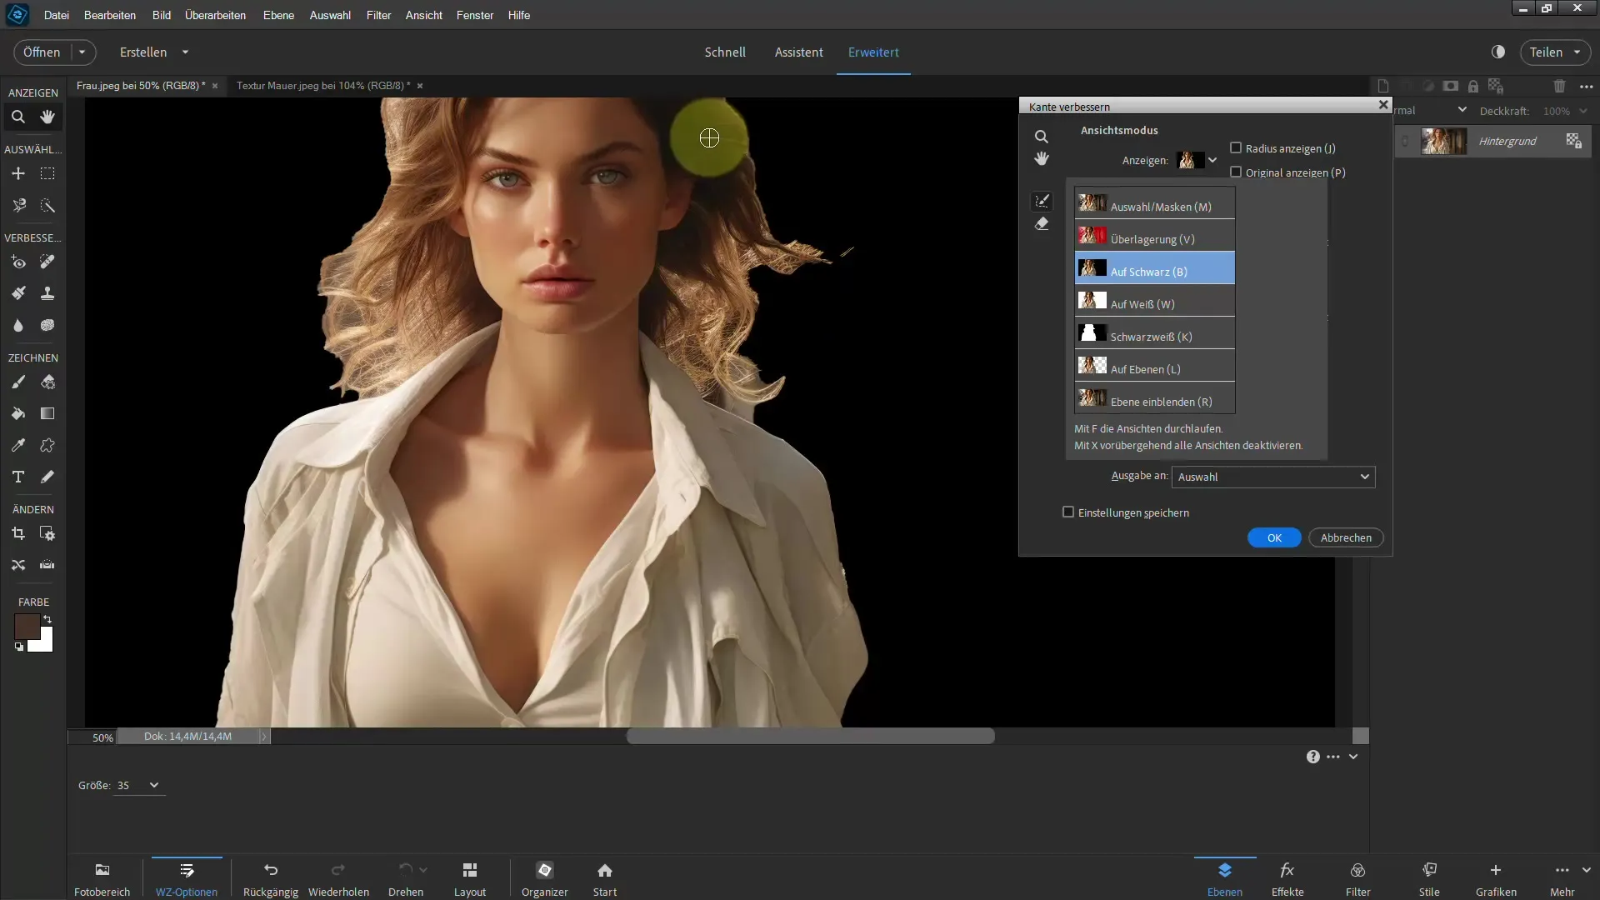Check Einstellungen speichern
Viewport: 1600px width, 900px height.
[1068, 512]
